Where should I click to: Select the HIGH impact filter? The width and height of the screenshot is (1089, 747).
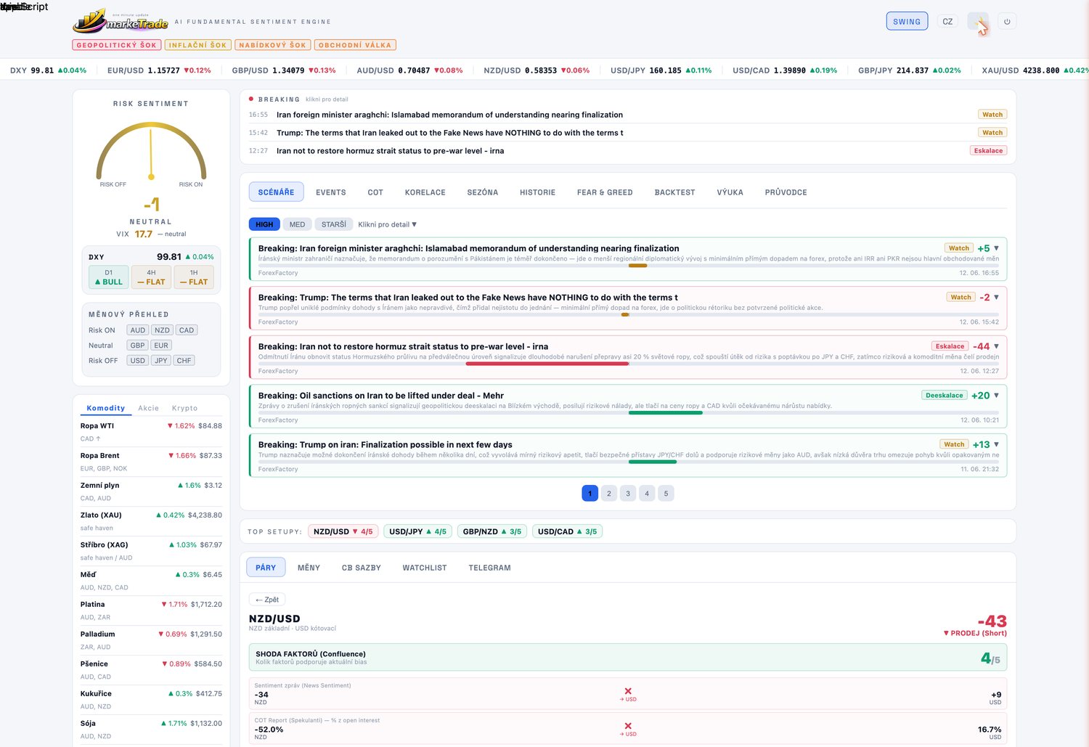tap(264, 224)
